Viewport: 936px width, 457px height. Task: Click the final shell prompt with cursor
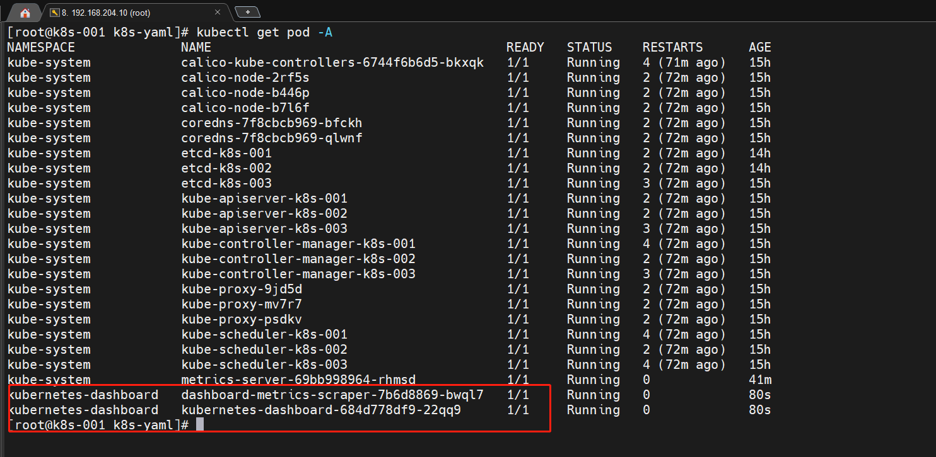click(106, 425)
